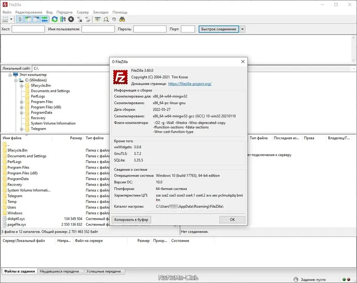Confirm the About dialog with OK
The image size is (357, 283).
click(232, 220)
